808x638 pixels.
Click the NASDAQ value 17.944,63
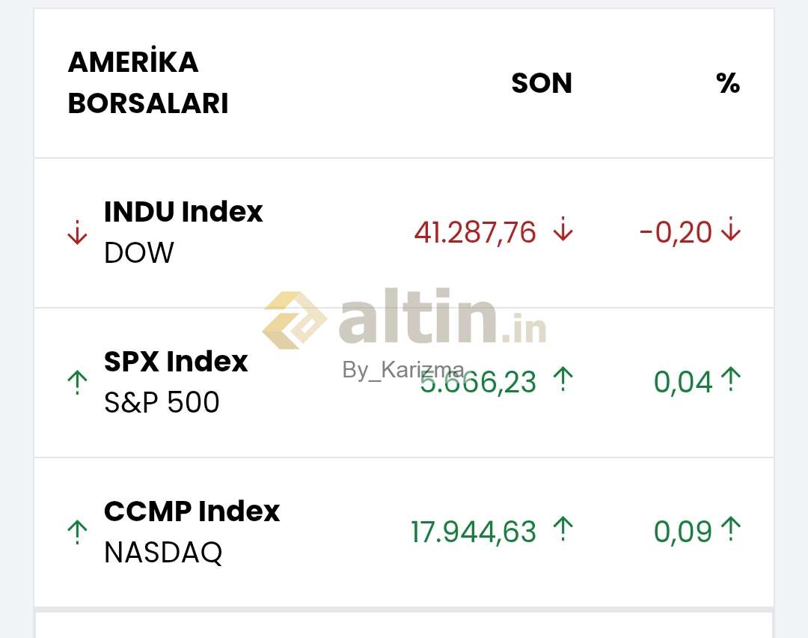point(474,532)
